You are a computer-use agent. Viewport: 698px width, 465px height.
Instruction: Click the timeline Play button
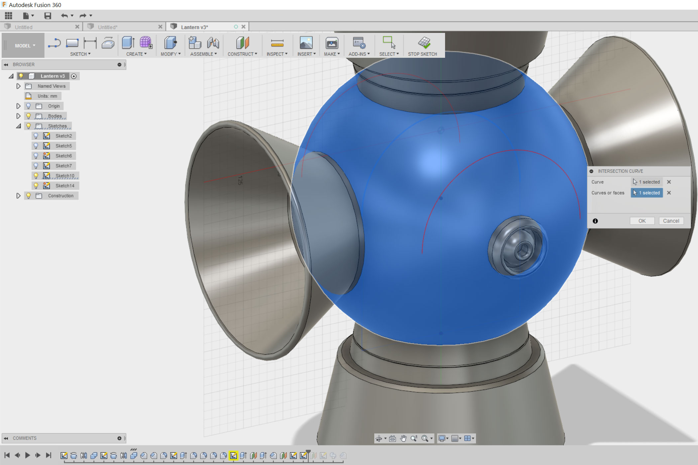tap(28, 455)
